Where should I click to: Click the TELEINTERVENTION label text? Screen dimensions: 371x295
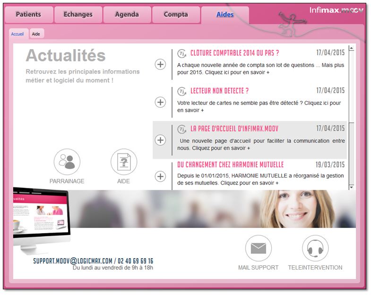click(x=315, y=268)
